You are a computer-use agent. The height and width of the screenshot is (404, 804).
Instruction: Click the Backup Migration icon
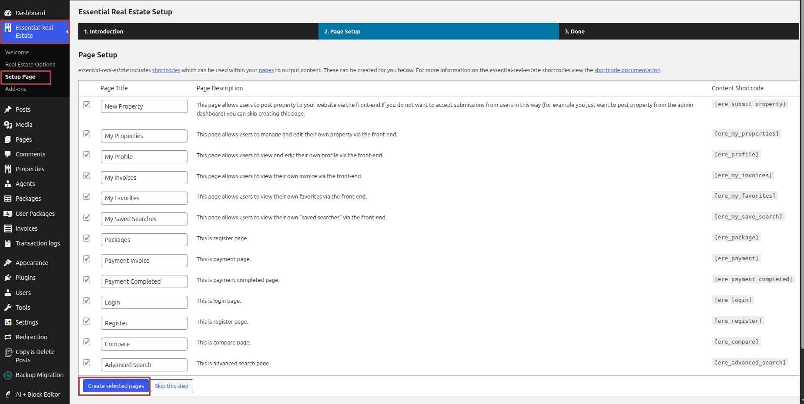(8, 375)
